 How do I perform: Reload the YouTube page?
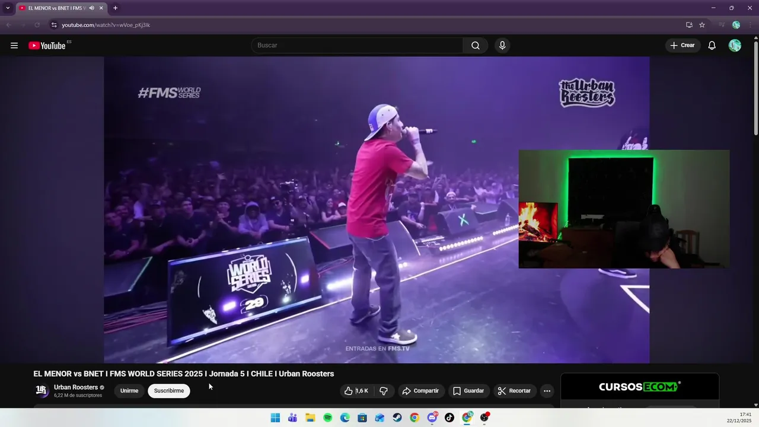37,25
